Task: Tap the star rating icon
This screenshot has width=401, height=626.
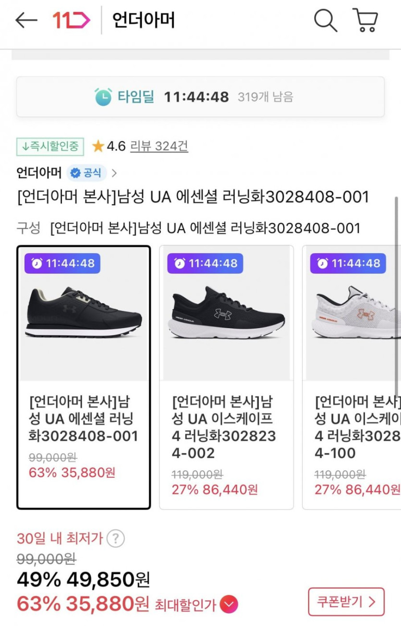Action: point(98,146)
